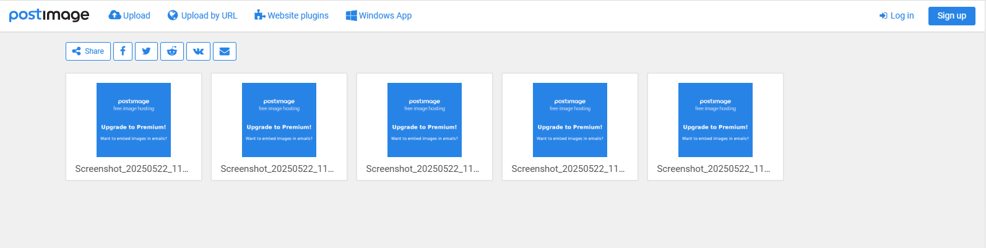Open the Windows App page

click(x=379, y=15)
